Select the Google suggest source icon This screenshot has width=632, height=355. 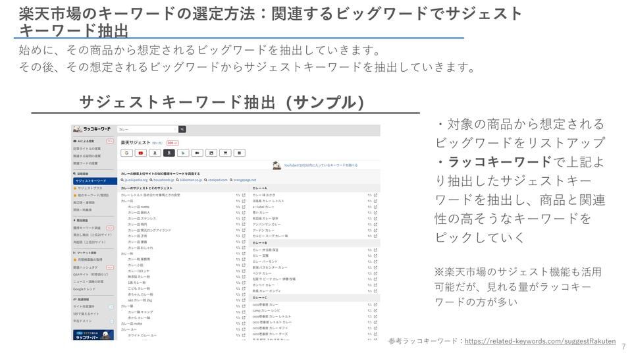pyautogui.click(x=126, y=153)
